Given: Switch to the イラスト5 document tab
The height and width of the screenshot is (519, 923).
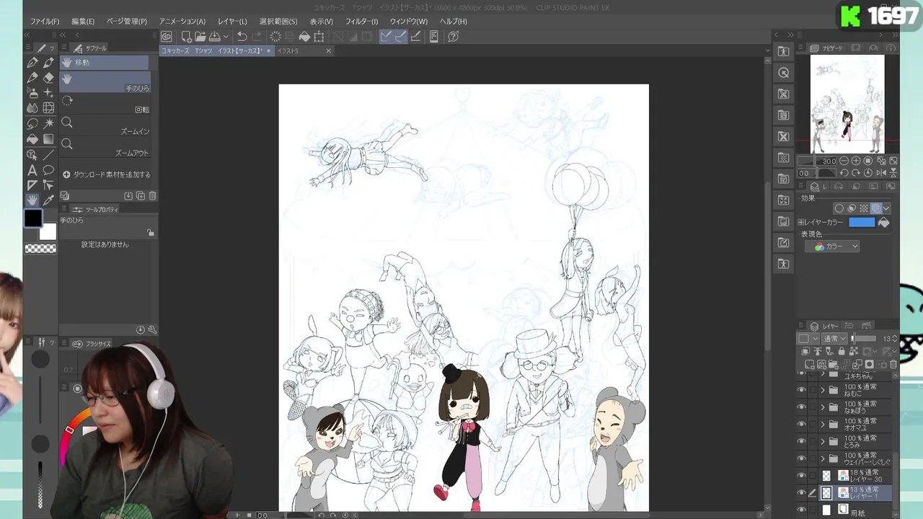Looking at the screenshot, I should pyautogui.click(x=288, y=51).
